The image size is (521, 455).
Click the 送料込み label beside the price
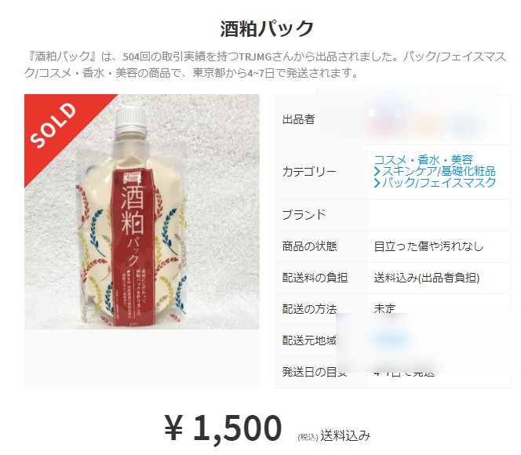pyautogui.click(x=345, y=435)
